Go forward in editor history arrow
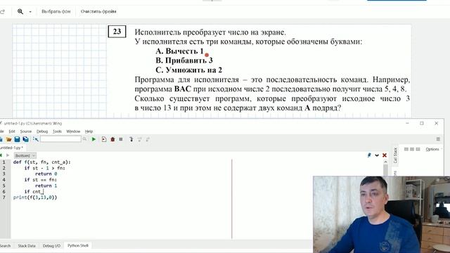The image size is (450, 253). 8,155
